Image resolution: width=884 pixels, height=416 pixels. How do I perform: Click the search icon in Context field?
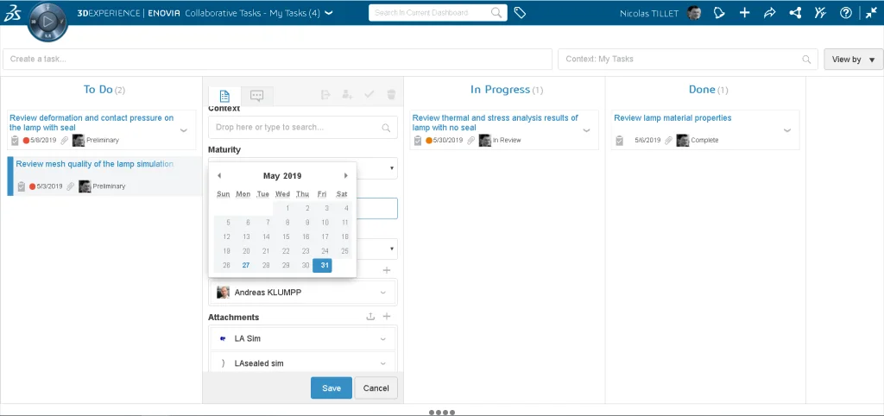[x=386, y=128]
